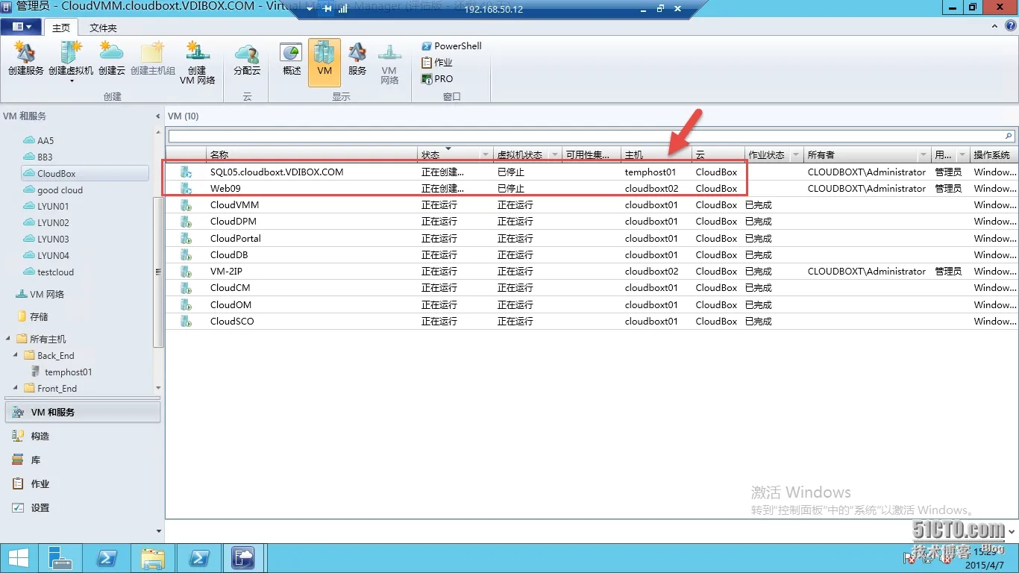Select the Web09 VM row

592,189
